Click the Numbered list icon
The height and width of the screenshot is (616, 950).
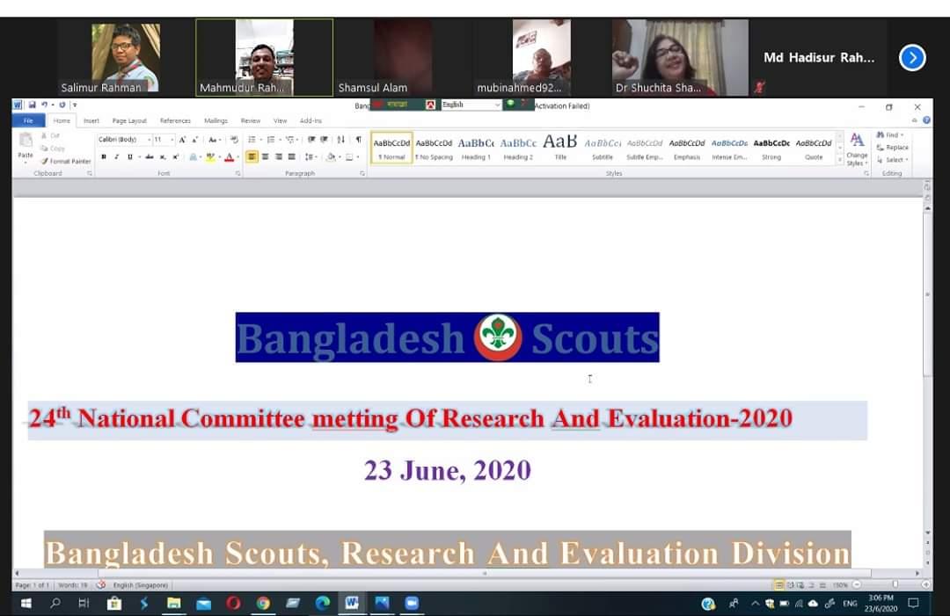[271, 138]
